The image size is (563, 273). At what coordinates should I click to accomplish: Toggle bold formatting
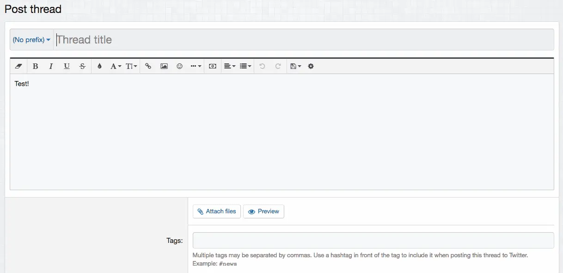pos(35,66)
